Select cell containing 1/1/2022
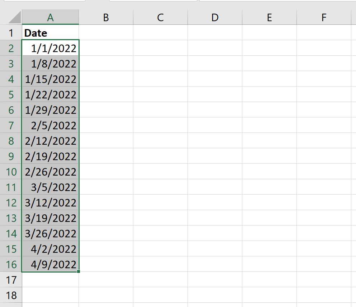The width and height of the screenshot is (356, 307). tap(51, 48)
